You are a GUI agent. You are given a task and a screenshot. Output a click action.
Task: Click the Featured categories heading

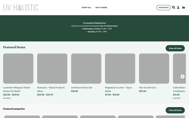[14, 109]
